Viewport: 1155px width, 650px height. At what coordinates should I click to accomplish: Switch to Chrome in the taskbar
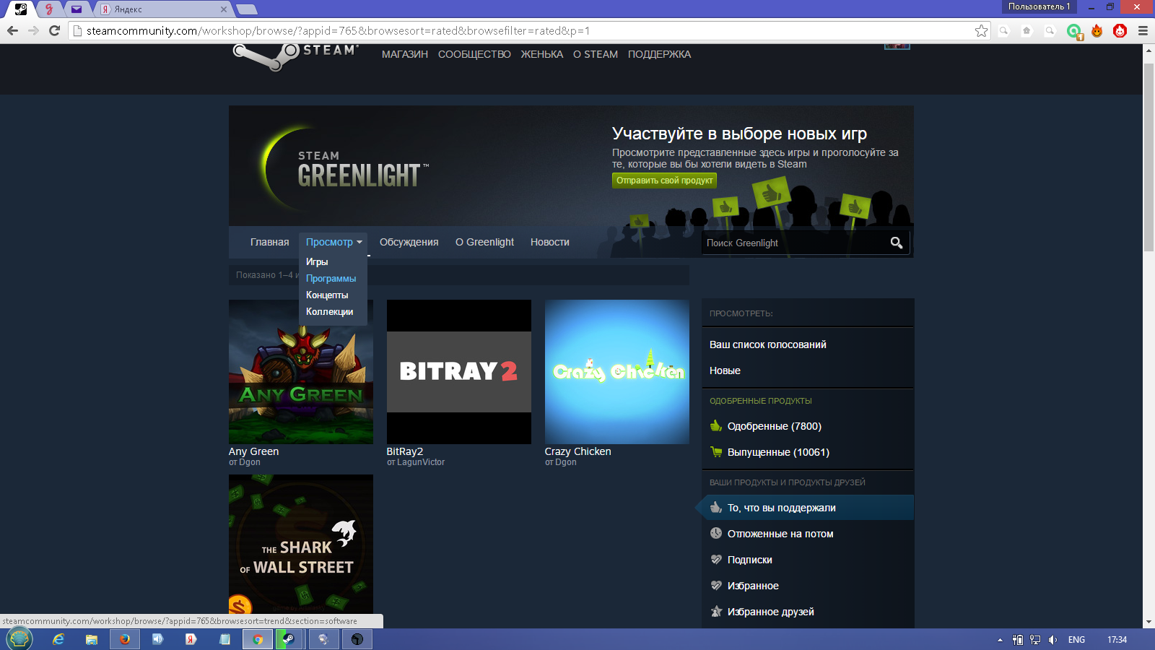pos(258,639)
